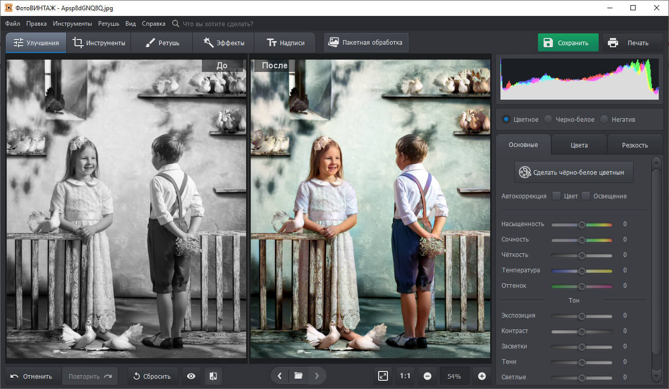Zoom out with the minus icon

tap(428, 376)
